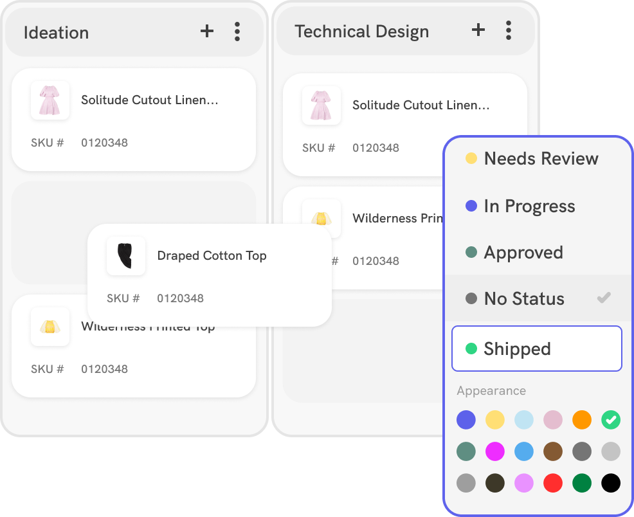
Task: Select the In Progress status
Action: 538,206
